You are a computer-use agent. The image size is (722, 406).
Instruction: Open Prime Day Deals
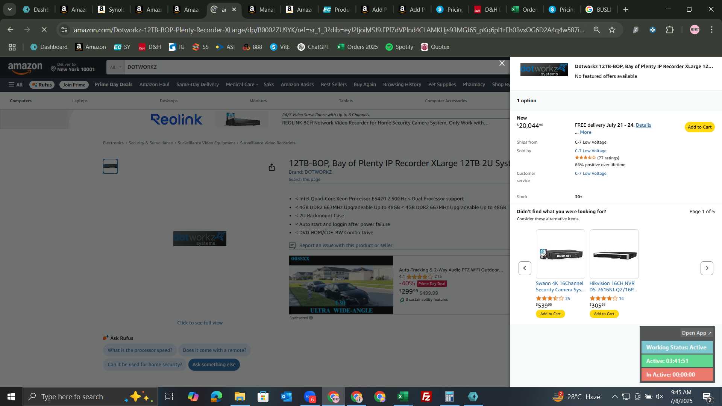[113, 85]
